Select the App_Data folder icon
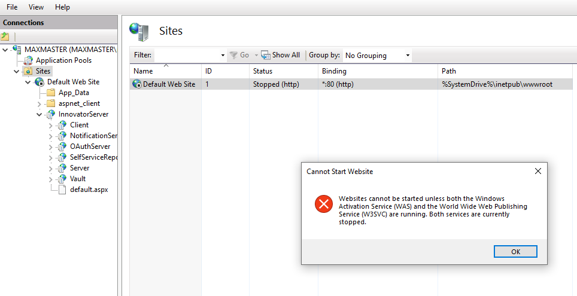 coord(51,93)
